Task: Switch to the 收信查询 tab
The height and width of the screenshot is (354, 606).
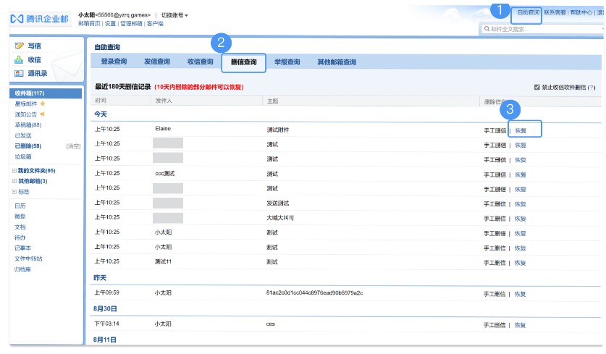Action: click(201, 62)
